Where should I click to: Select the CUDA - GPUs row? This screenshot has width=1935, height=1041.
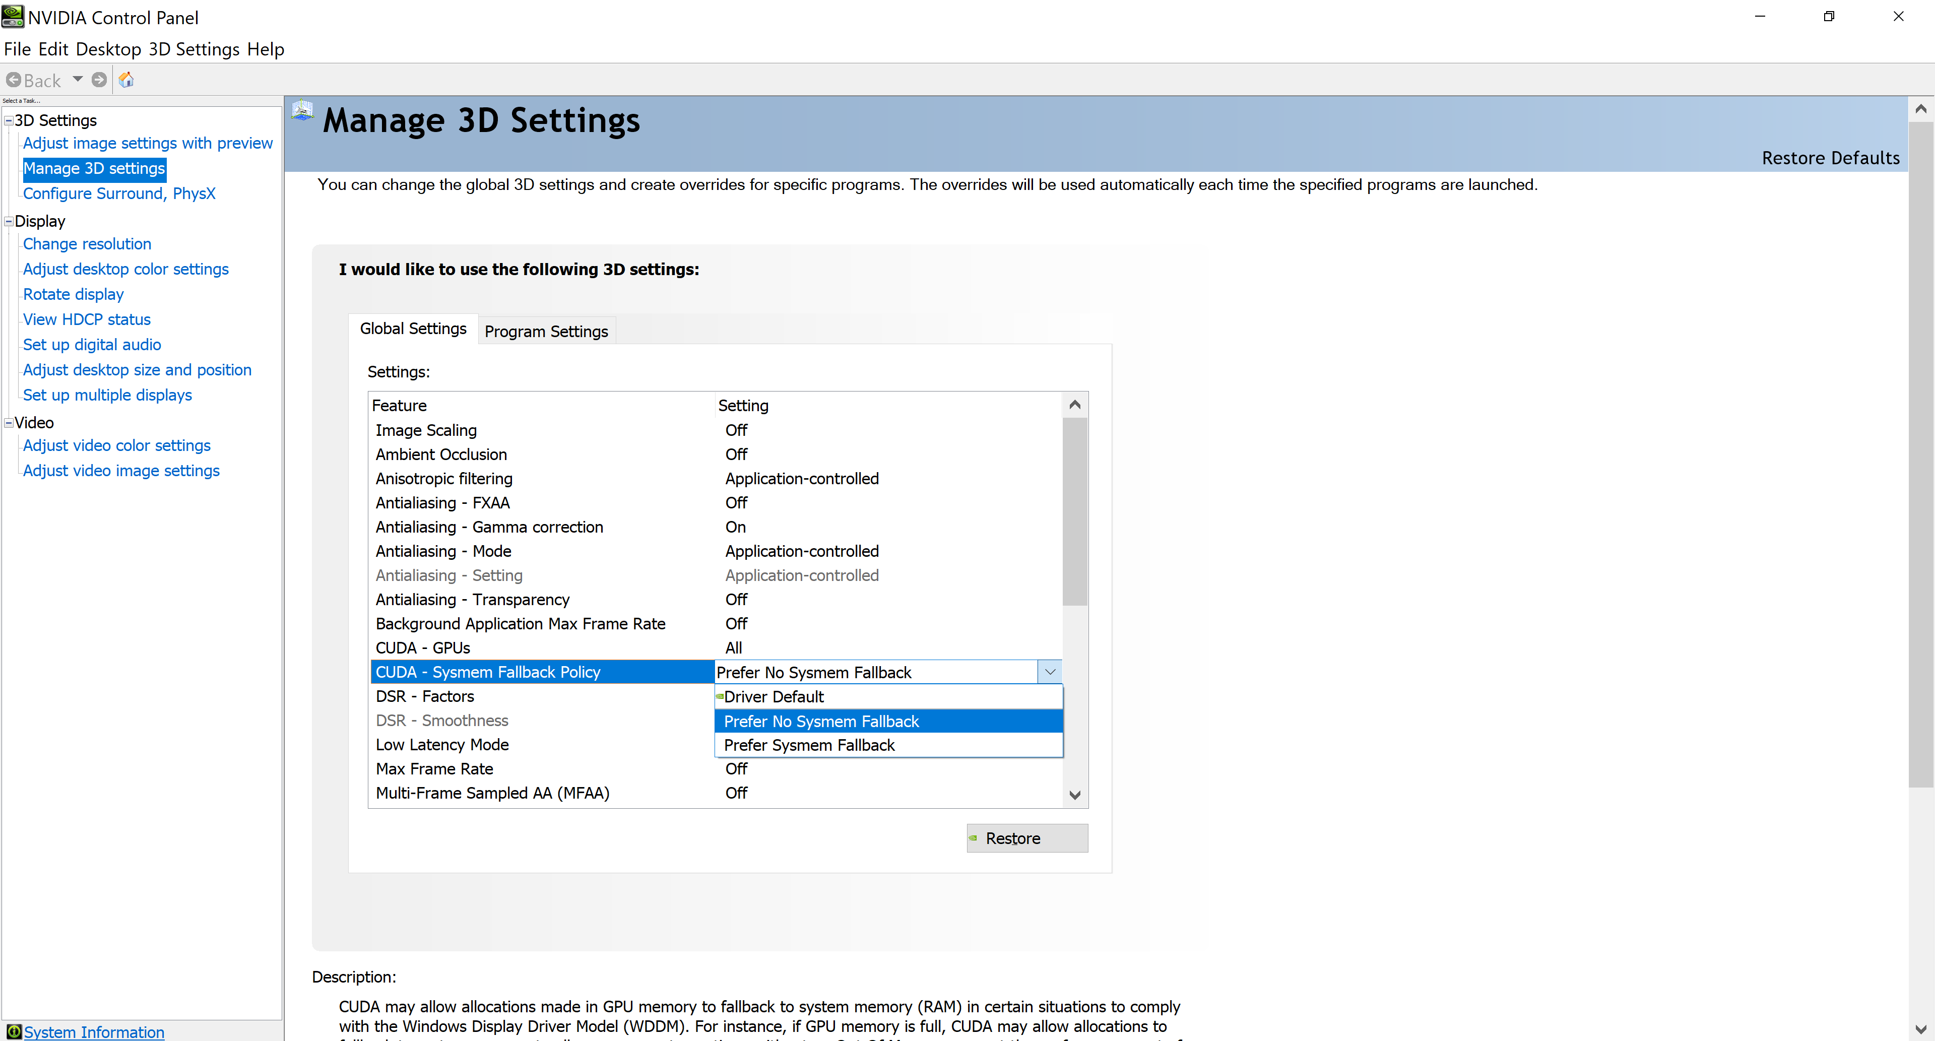click(717, 647)
